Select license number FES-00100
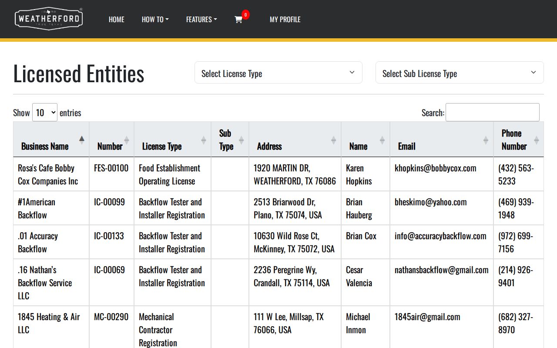The image size is (557, 348). 111,168
